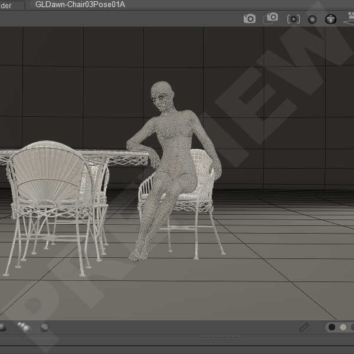Click the black-and-white sphere icon in top toolbar
This screenshot has width=354, height=354.
tap(331, 19)
